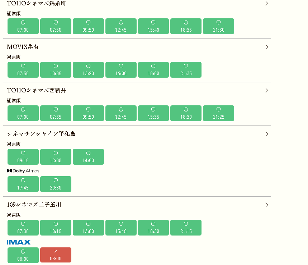Click sold-out red 08:00 IMAX showtime
This screenshot has height=265, width=308.
pyautogui.click(x=56, y=255)
